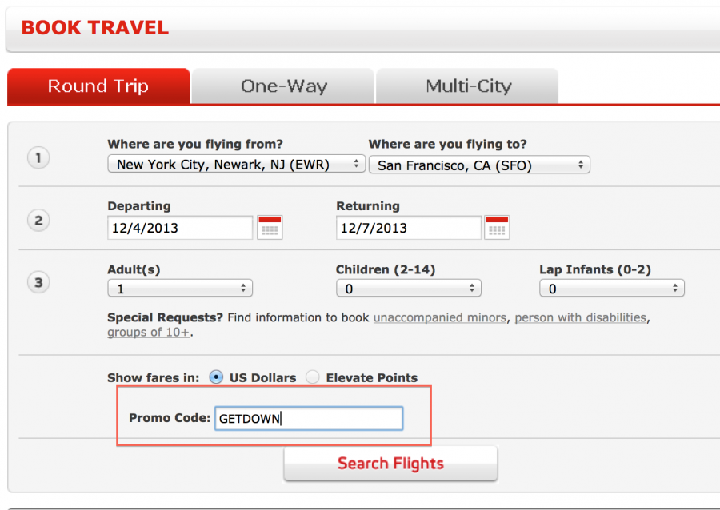Click the step 3 number circle
This screenshot has width=720, height=510.
[x=38, y=281]
